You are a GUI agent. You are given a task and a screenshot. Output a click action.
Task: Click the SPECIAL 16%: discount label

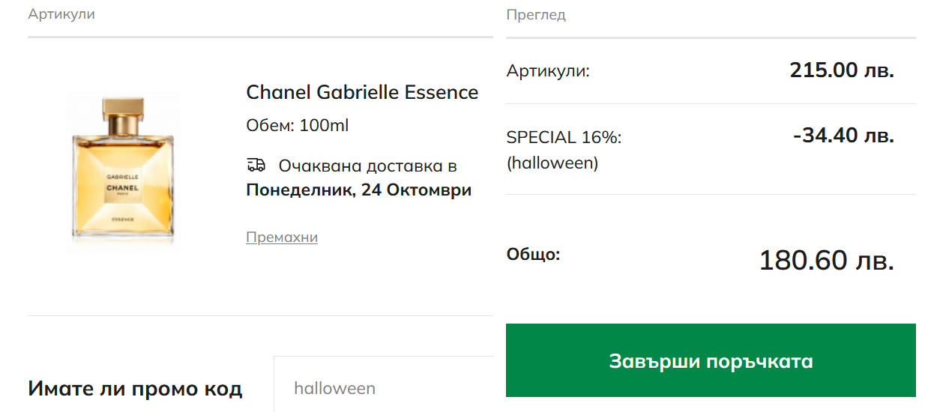click(564, 138)
